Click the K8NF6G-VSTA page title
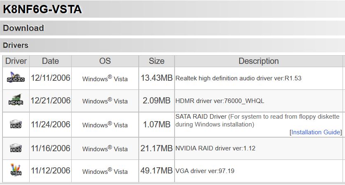 point(42,9)
